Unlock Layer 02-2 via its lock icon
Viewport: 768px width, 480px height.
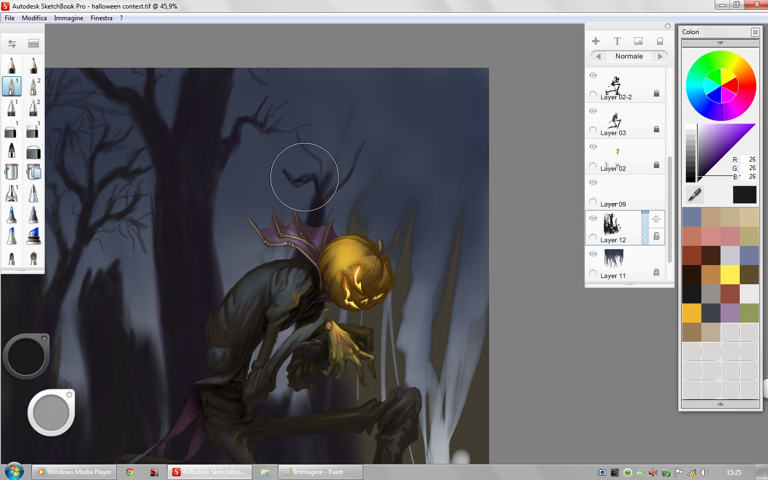(x=657, y=93)
